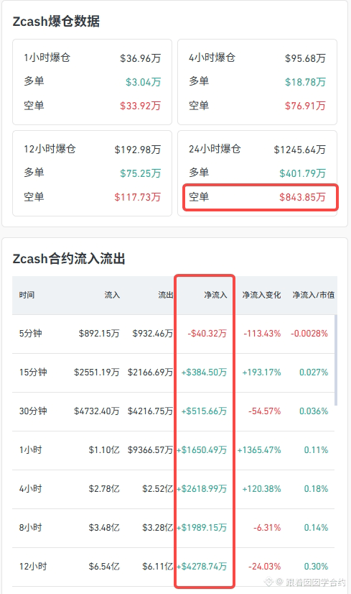Select the 12小时爆仓 label
The height and width of the screenshot is (594, 351).
(50, 149)
